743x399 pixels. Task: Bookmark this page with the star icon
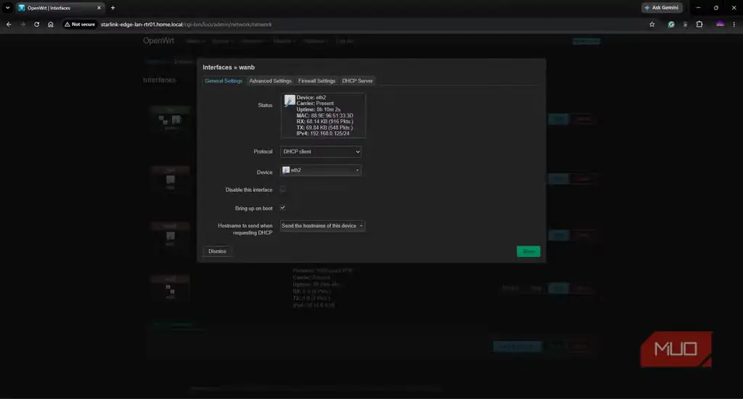coord(652,24)
